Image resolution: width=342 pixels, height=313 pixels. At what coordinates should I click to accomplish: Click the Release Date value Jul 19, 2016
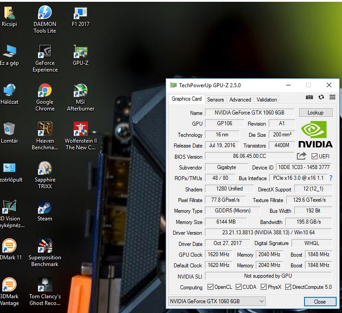(222, 145)
